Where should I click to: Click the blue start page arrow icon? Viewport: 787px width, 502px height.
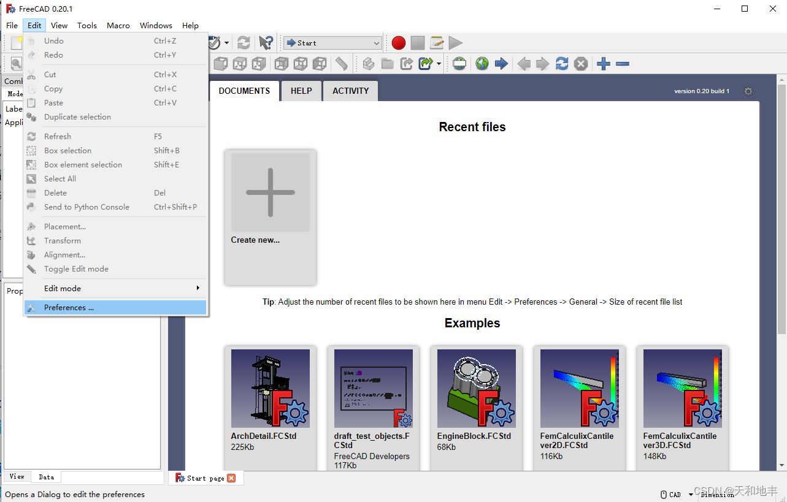click(501, 64)
